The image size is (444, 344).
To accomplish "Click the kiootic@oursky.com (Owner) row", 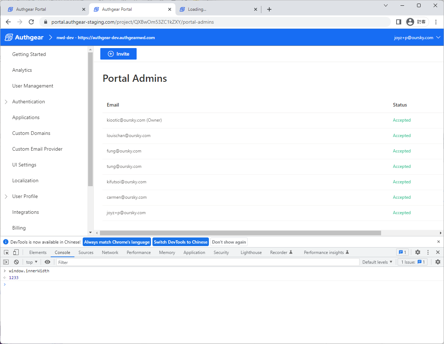I will (273, 120).
